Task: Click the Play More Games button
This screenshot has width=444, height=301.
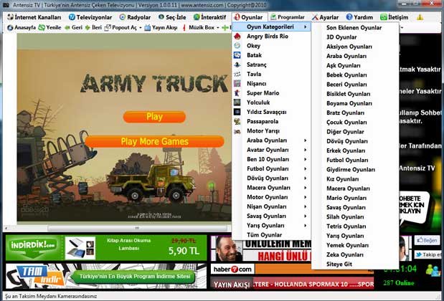Action: tap(155, 141)
